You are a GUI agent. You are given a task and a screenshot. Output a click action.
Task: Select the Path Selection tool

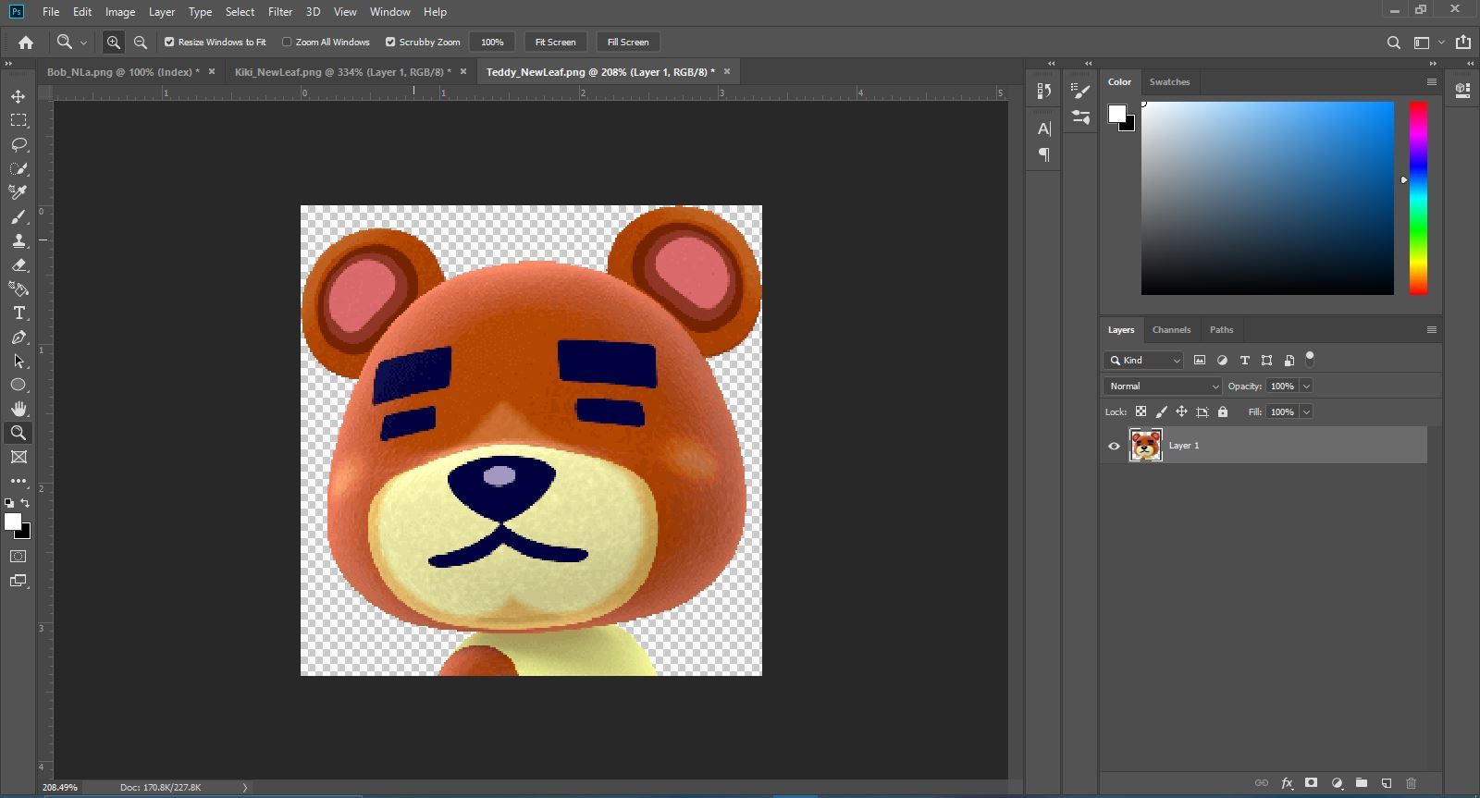(18, 361)
